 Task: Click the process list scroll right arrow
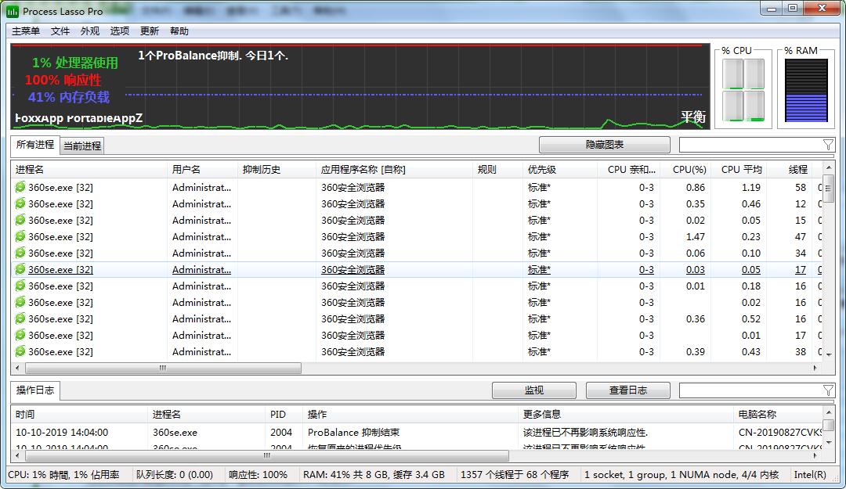815,368
